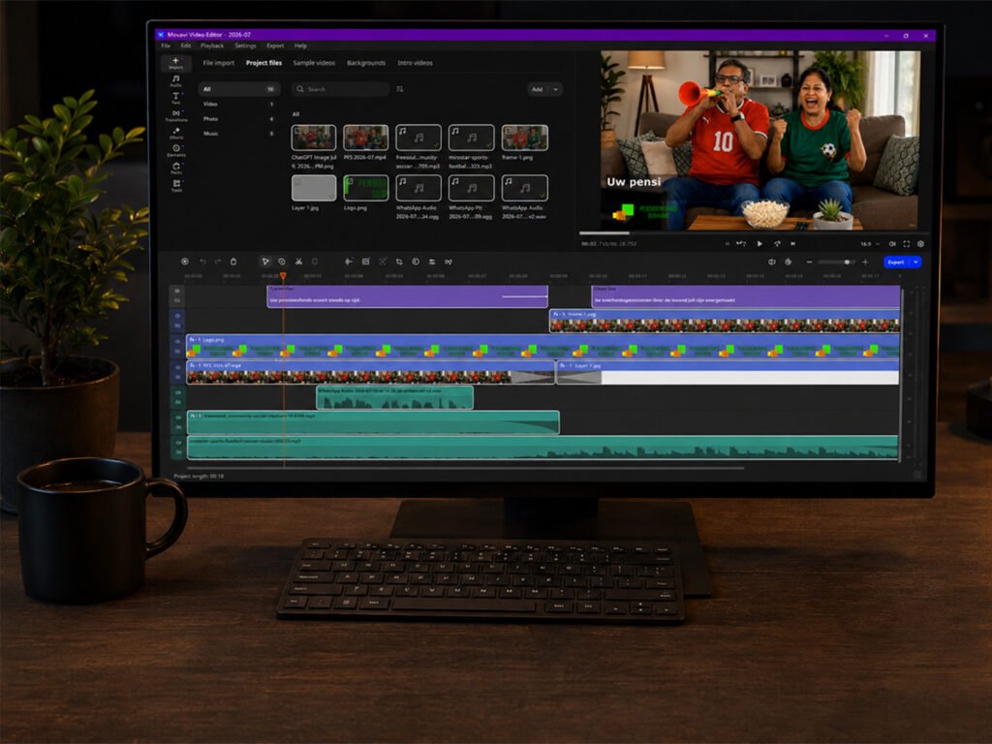The image size is (992, 744).
Task: Undo the last timeline action
Action: [x=202, y=262]
